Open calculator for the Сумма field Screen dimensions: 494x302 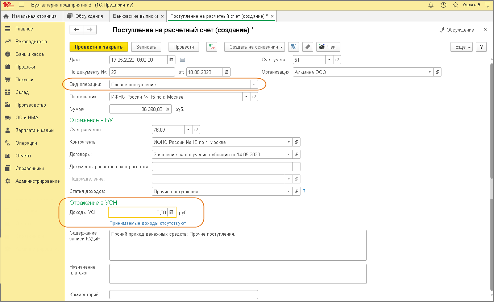click(167, 109)
